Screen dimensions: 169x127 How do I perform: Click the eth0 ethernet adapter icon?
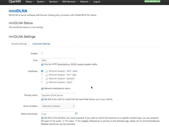coord(47,71)
